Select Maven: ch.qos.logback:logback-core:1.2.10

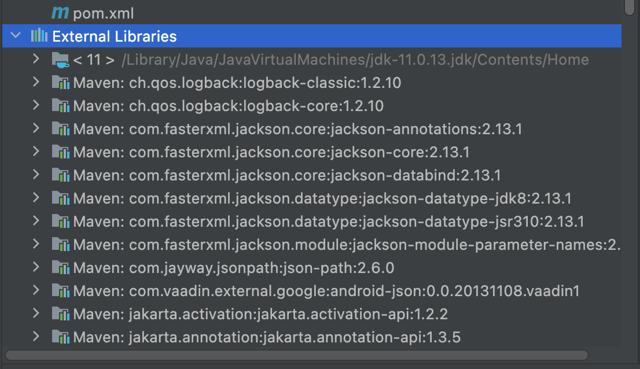(x=229, y=106)
